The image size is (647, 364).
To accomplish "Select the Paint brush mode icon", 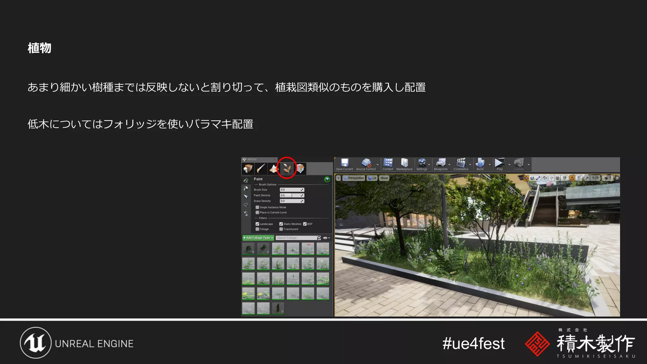I will 261,168.
